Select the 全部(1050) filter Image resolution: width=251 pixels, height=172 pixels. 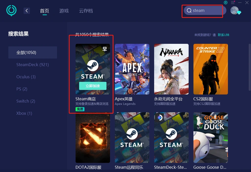pyautogui.click(x=33, y=52)
